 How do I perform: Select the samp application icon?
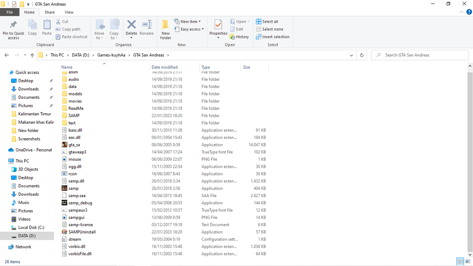(65, 188)
